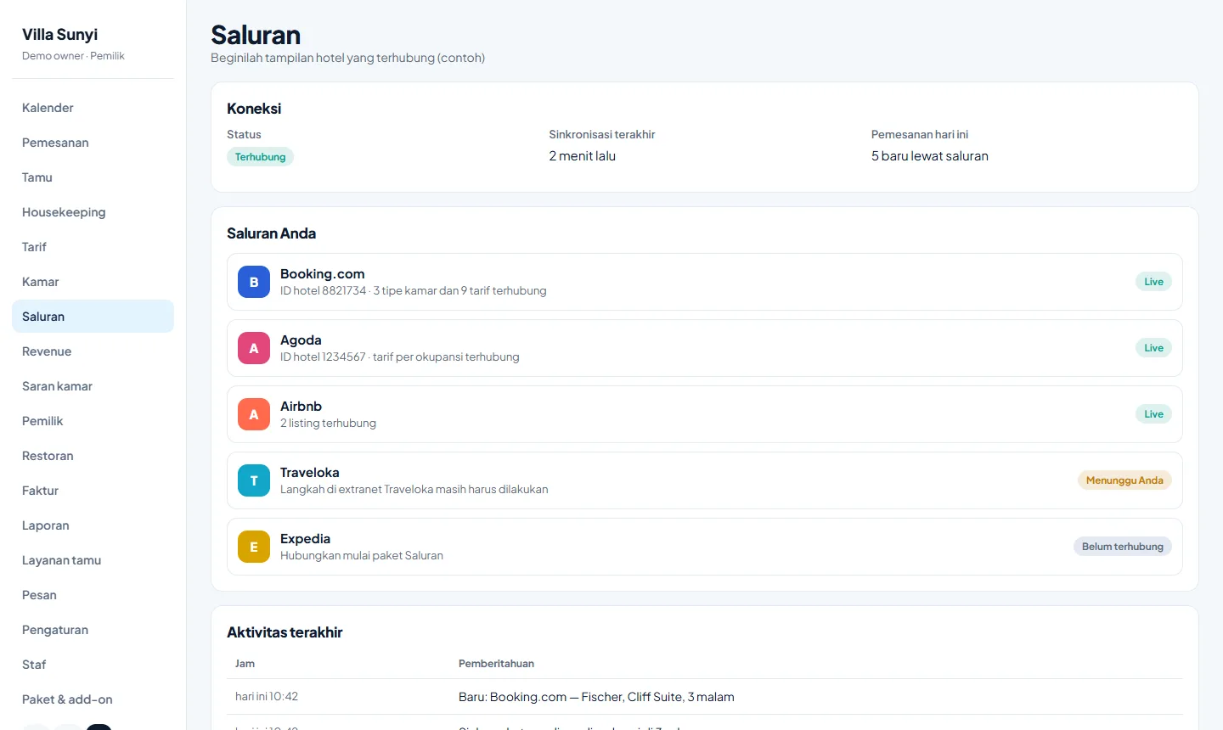
Task: Click the Fischer, Cliff Suite booking notification
Action: 596,697
